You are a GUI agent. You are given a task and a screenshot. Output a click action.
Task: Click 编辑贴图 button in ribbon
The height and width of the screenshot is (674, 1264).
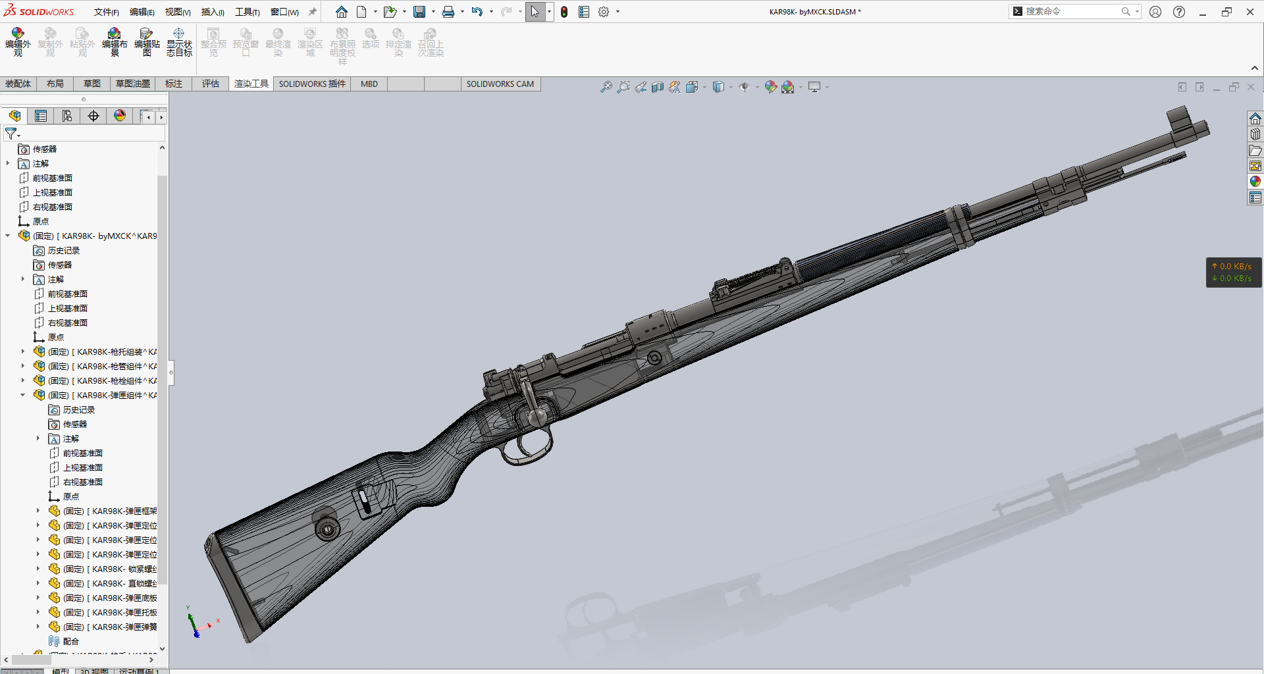click(147, 42)
